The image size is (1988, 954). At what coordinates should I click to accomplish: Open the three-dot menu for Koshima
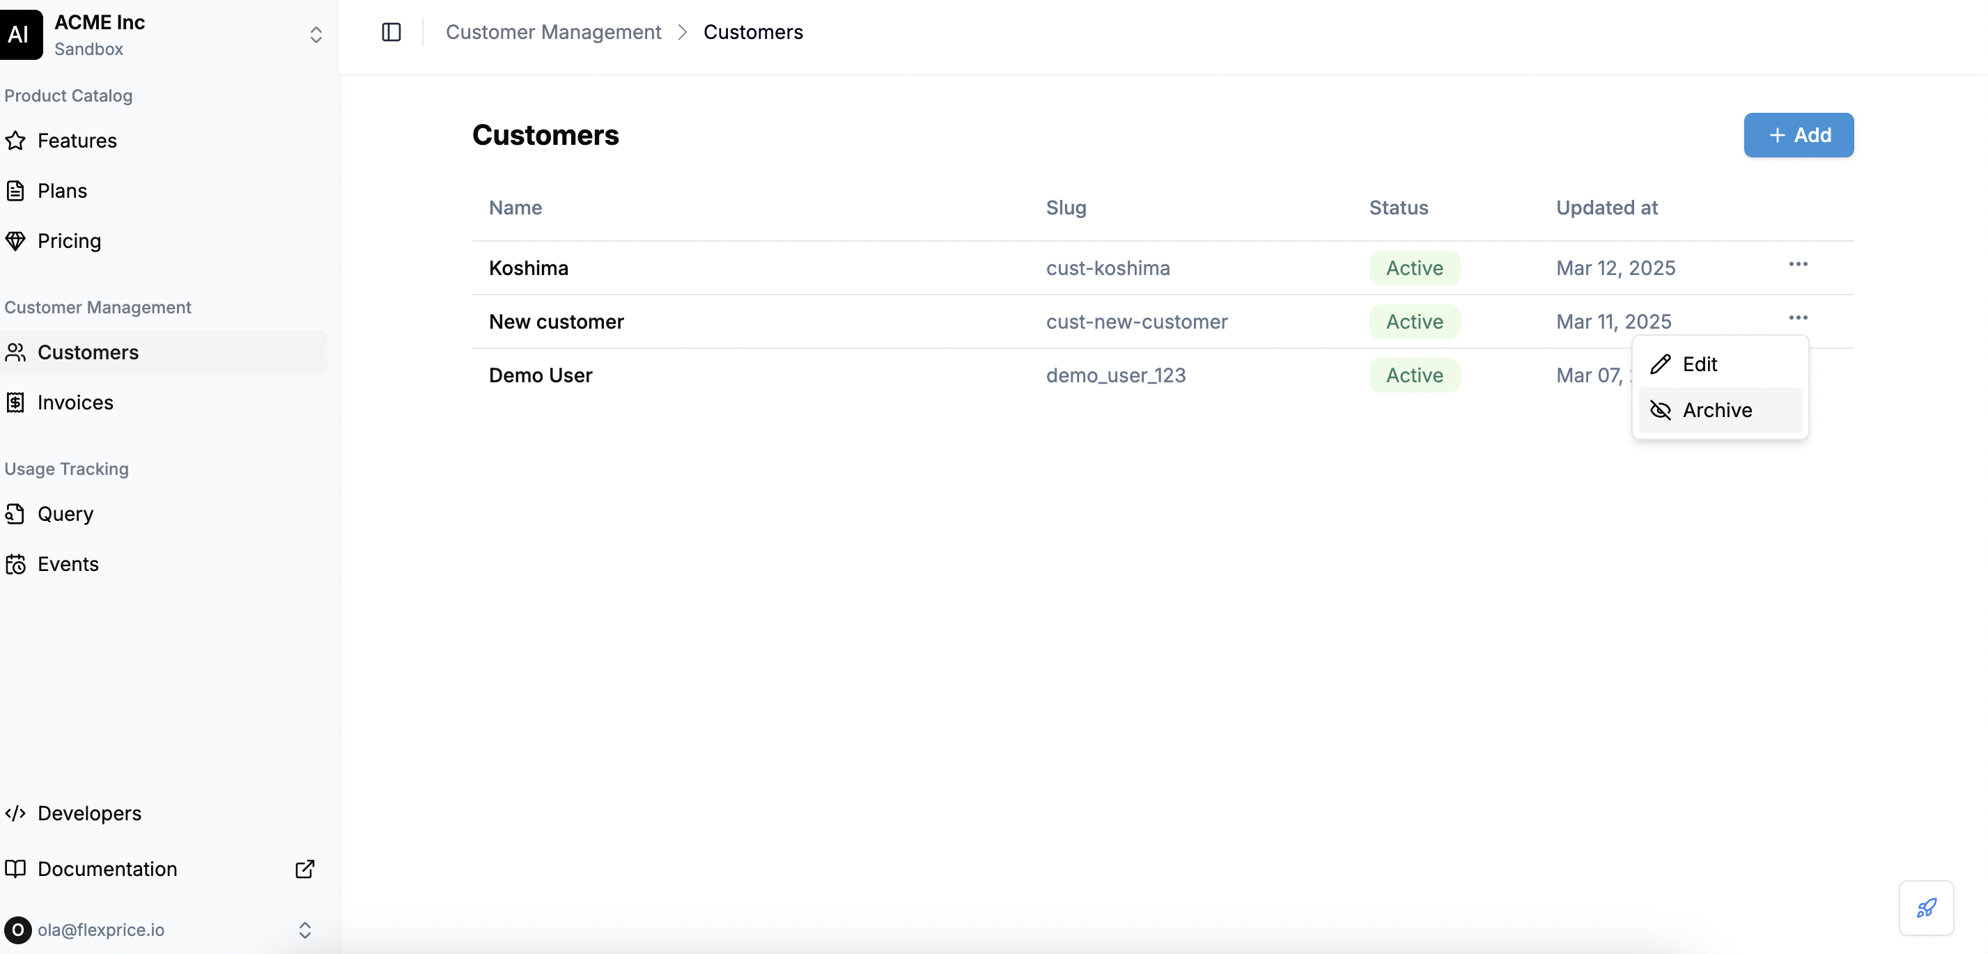[x=1799, y=265]
